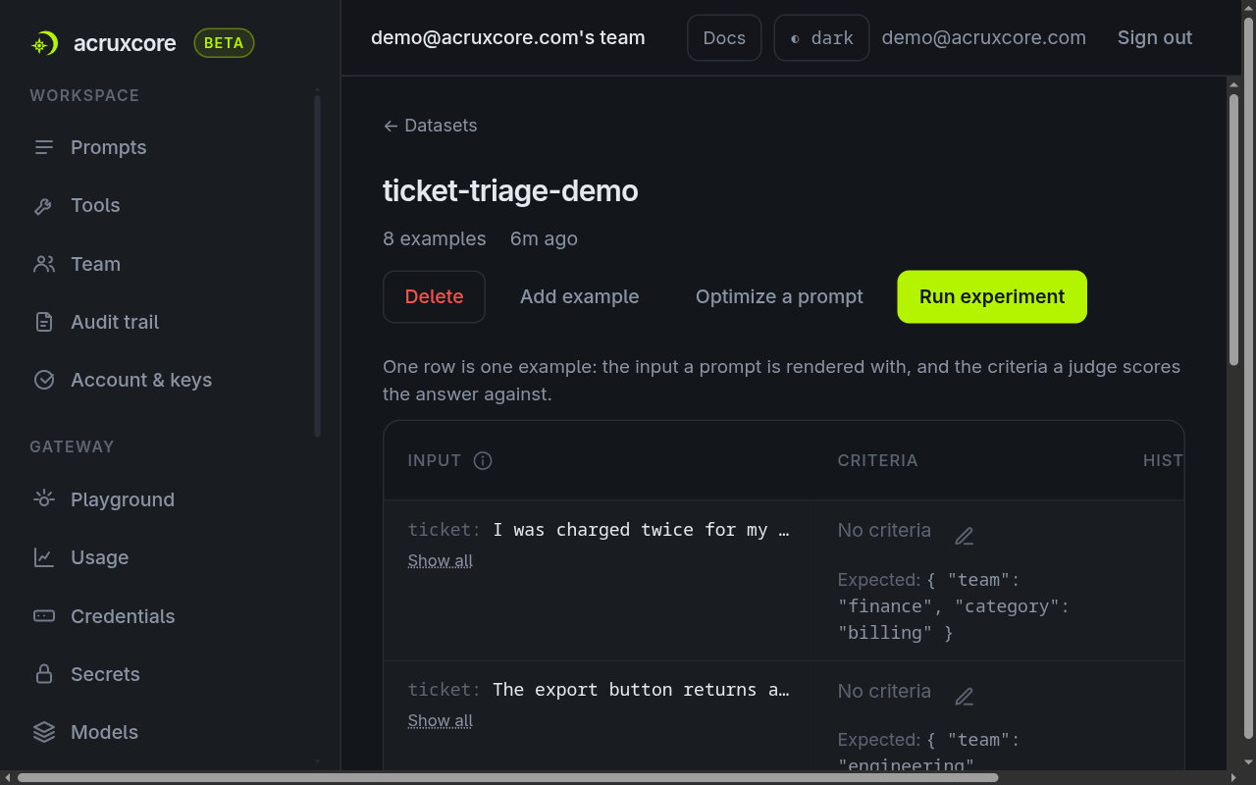1256x785 pixels.
Task: Edit criteria for the export button ticket
Action: tap(965, 697)
